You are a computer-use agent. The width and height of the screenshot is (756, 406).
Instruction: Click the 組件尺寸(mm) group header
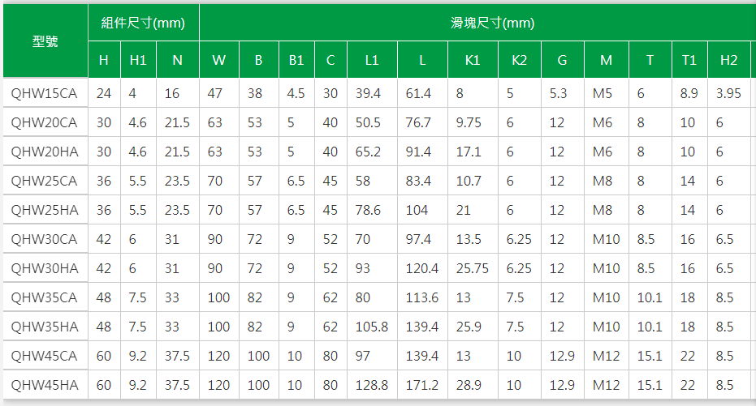pos(144,23)
